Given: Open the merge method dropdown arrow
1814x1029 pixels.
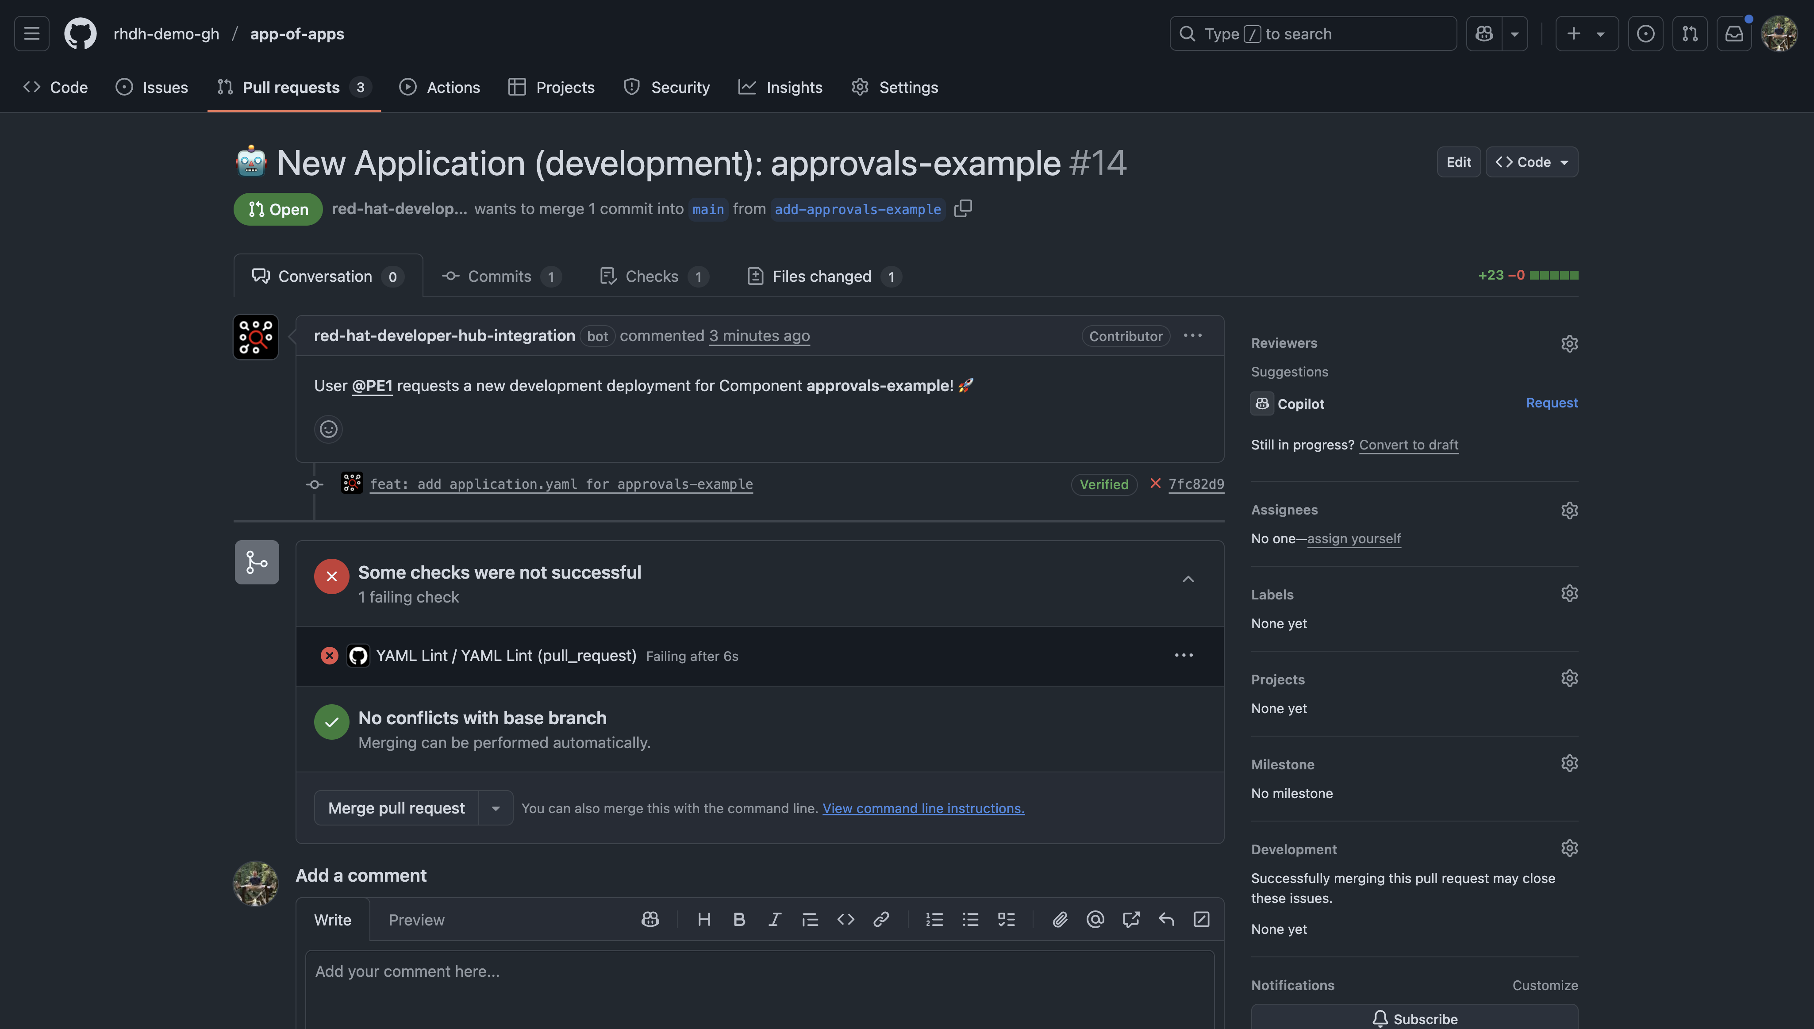Looking at the screenshot, I should (x=496, y=809).
